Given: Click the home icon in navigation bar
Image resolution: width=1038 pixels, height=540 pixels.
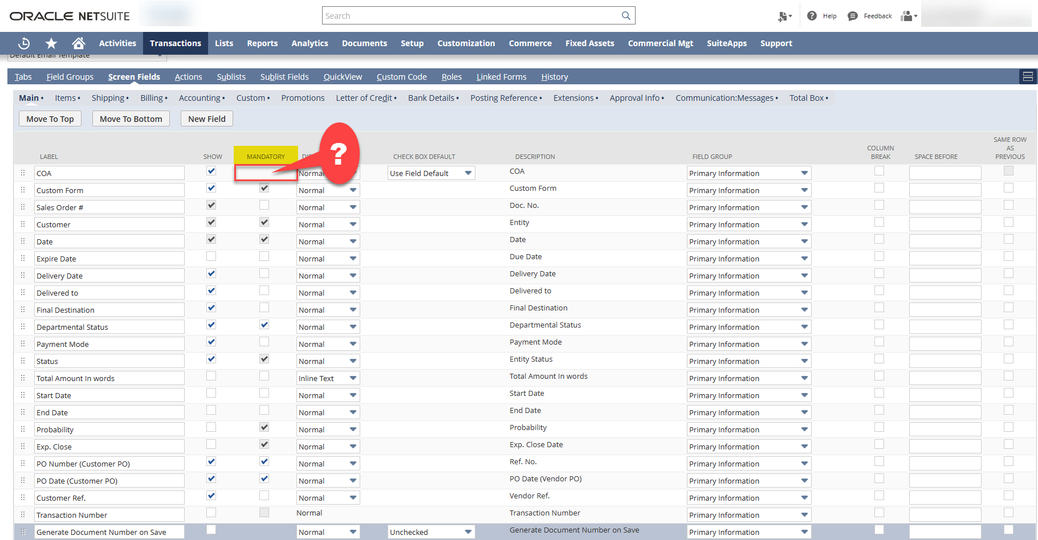Looking at the screenshot, I should point(79,43).
